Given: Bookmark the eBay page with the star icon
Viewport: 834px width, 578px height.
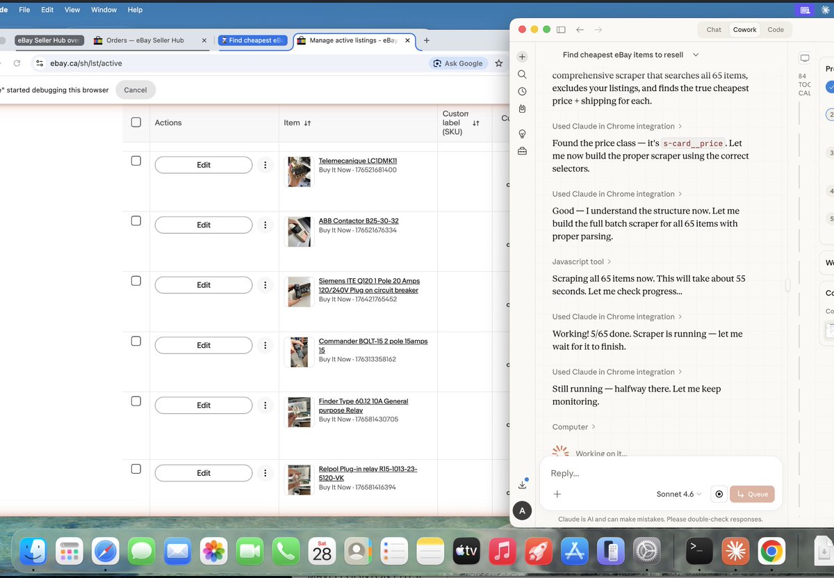Looking at the screenshot, I should pos(498,63).
